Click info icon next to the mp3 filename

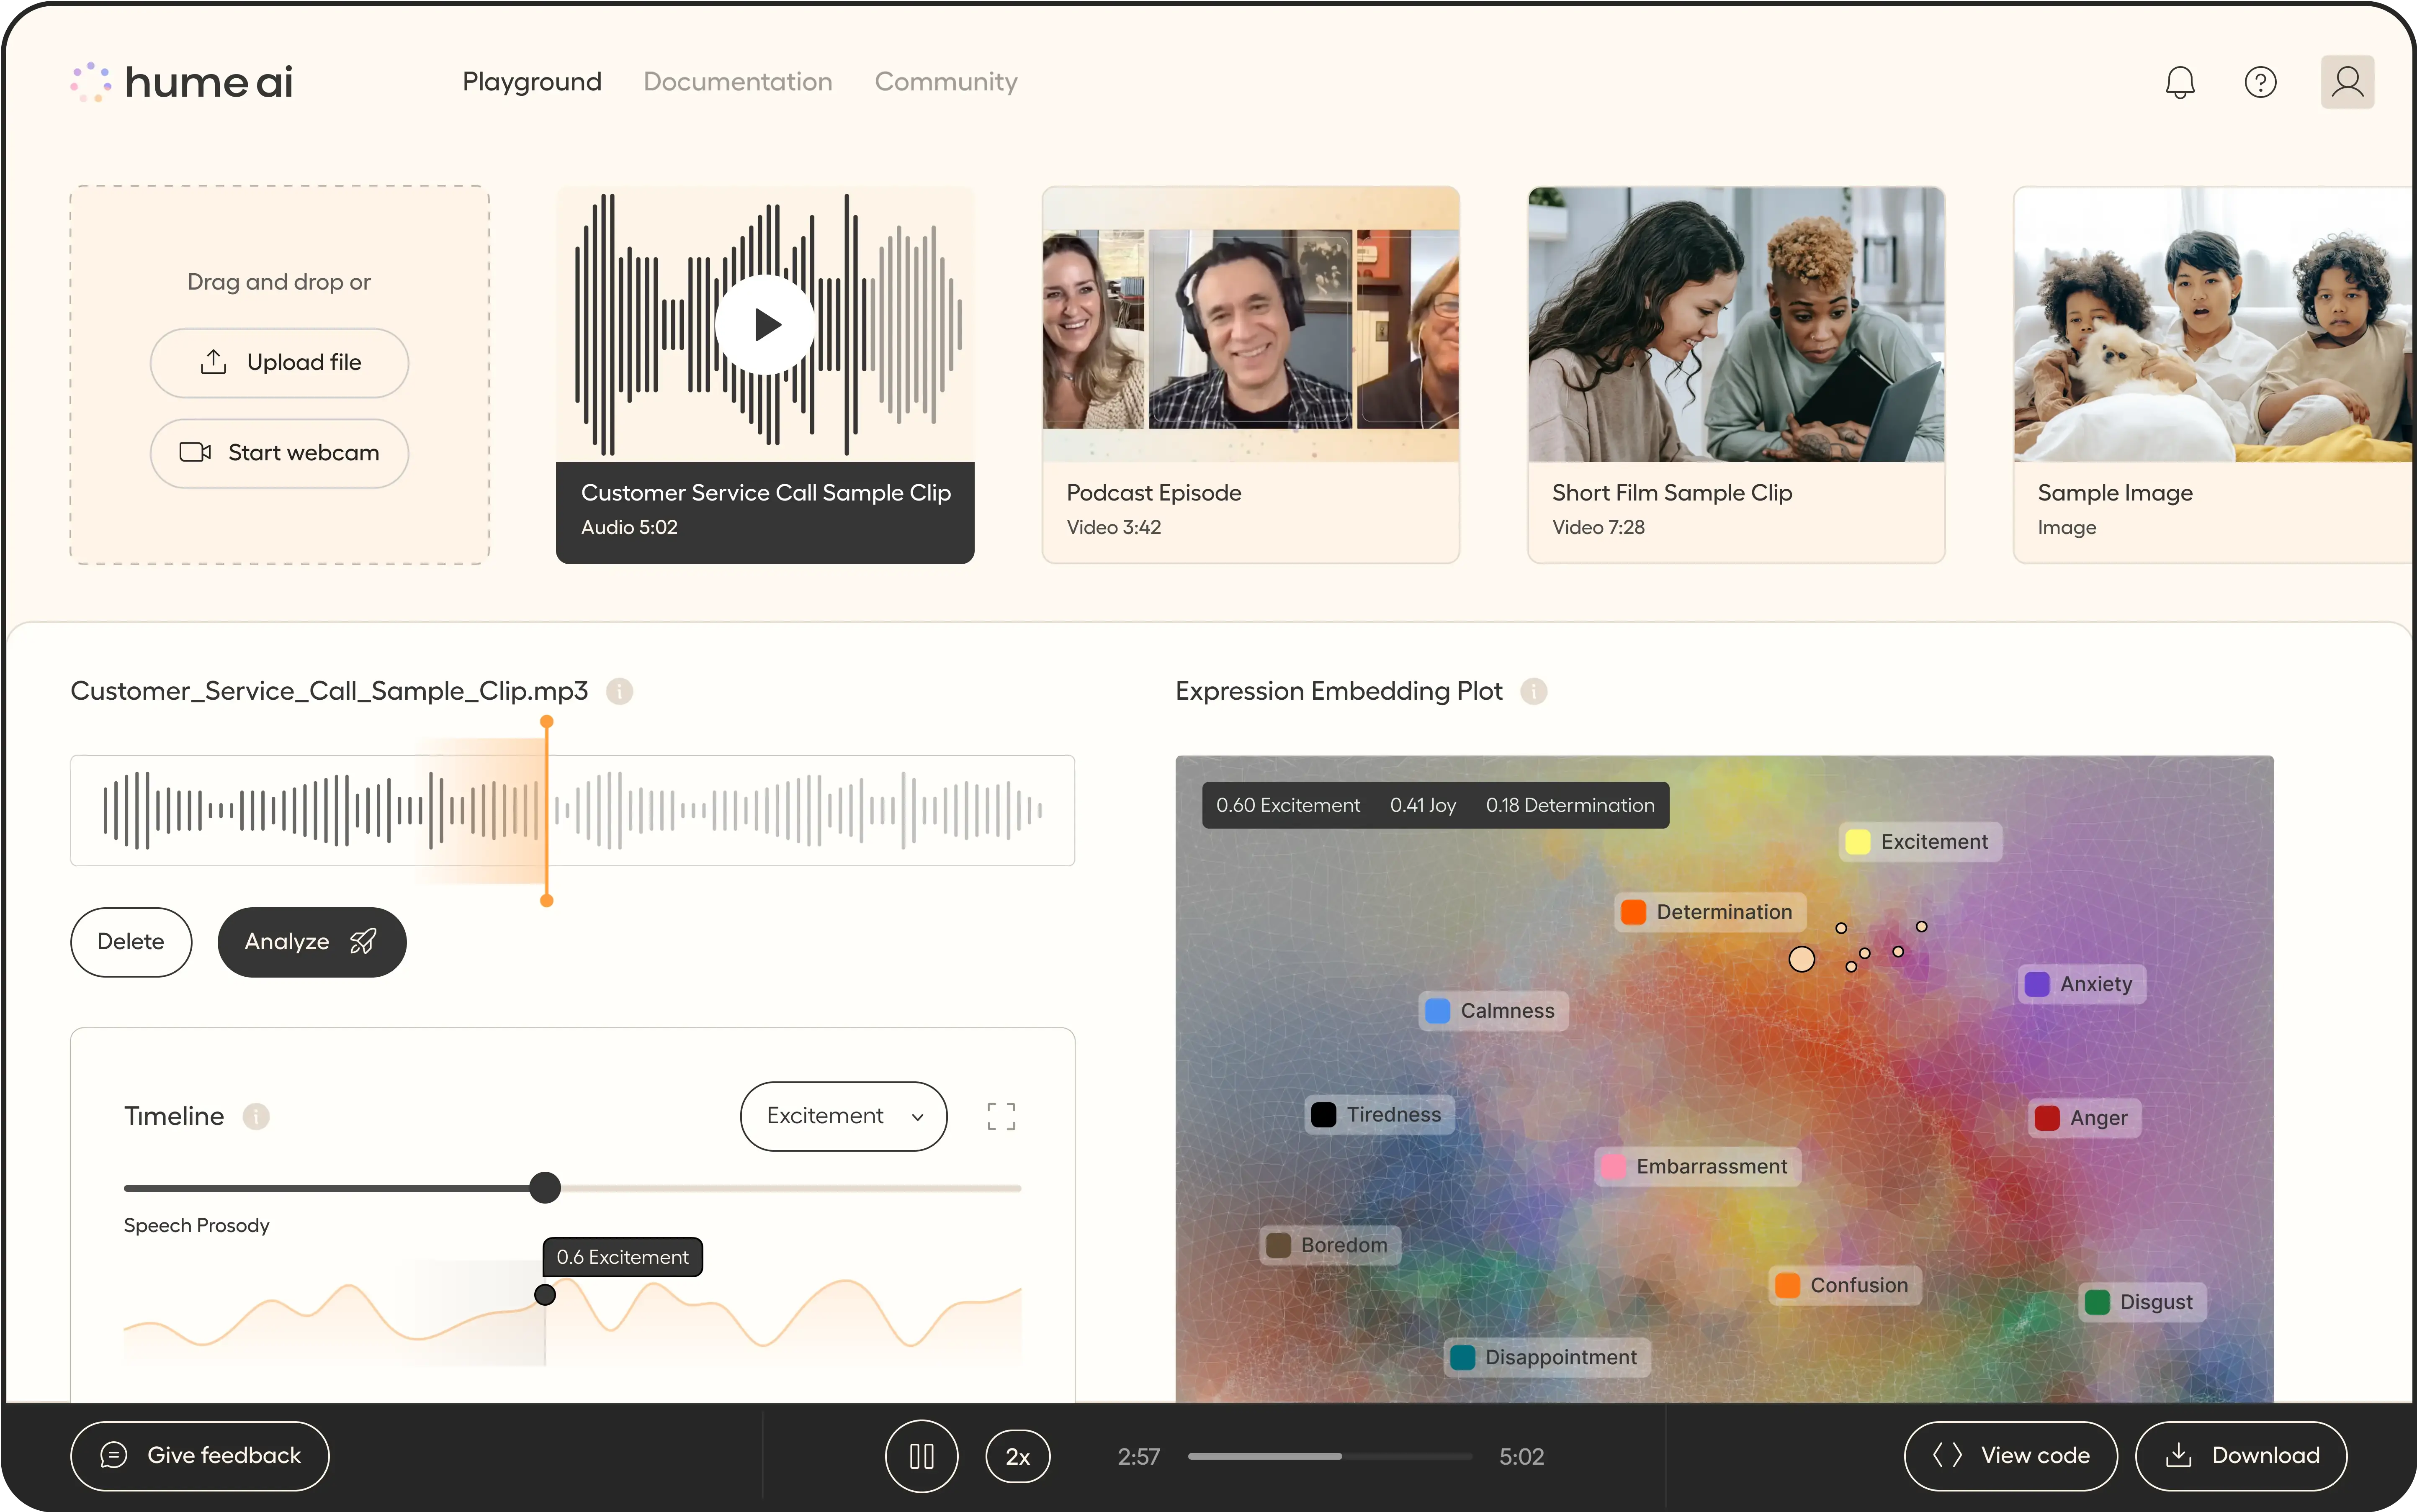(x=619, y=691)
